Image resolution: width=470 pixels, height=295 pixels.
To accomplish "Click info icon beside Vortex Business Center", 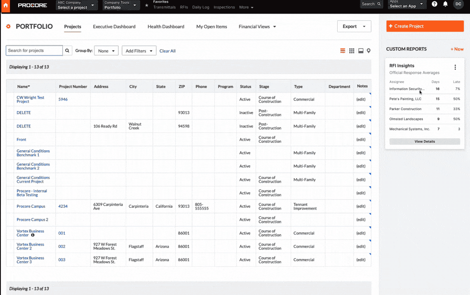I will point(33,235).
